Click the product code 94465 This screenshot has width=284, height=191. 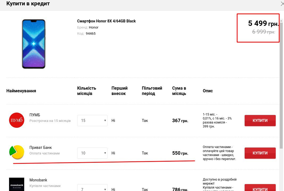click(90, 34)
